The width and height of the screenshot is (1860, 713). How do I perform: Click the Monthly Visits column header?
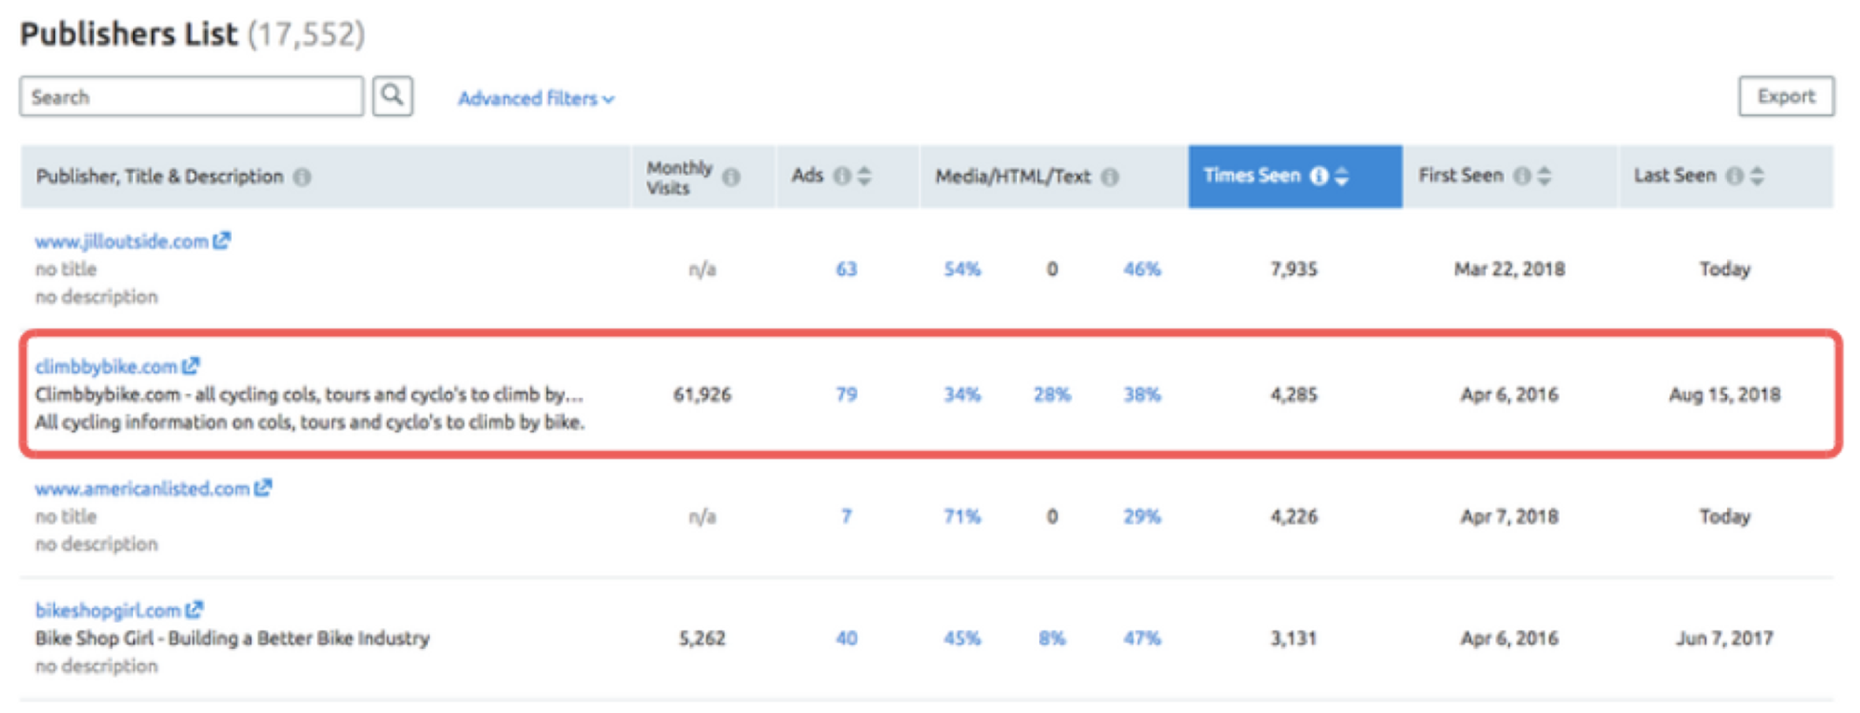[703, 177]
